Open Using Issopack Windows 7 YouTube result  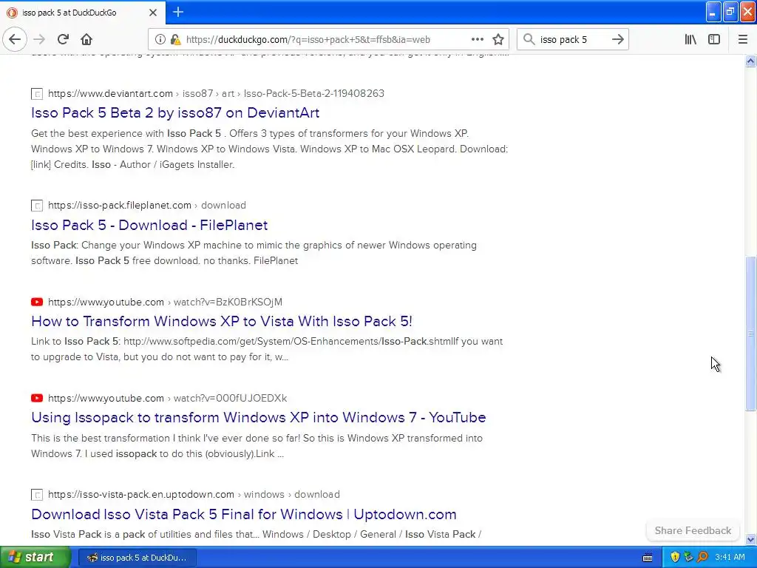258,417
